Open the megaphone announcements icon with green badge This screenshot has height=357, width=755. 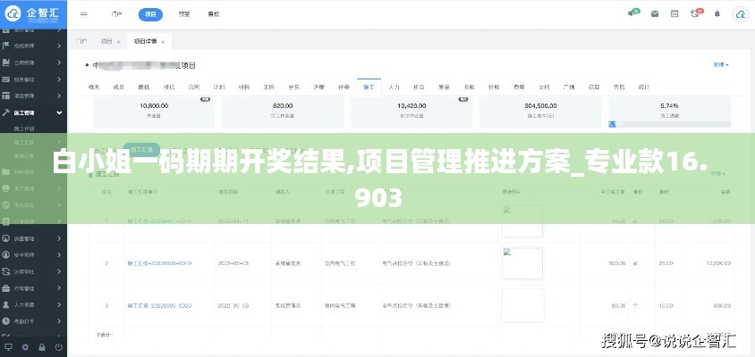(x=633, y=13)
